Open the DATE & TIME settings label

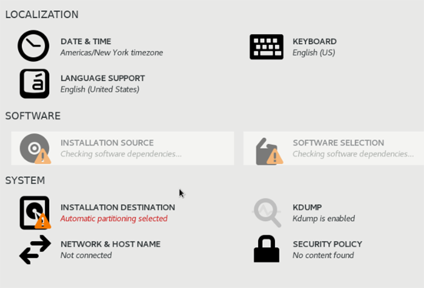pos(86,41)
